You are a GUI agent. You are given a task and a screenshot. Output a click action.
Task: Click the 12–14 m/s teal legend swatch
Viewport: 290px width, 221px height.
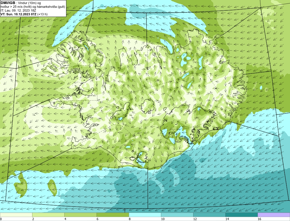pos(209,215)
